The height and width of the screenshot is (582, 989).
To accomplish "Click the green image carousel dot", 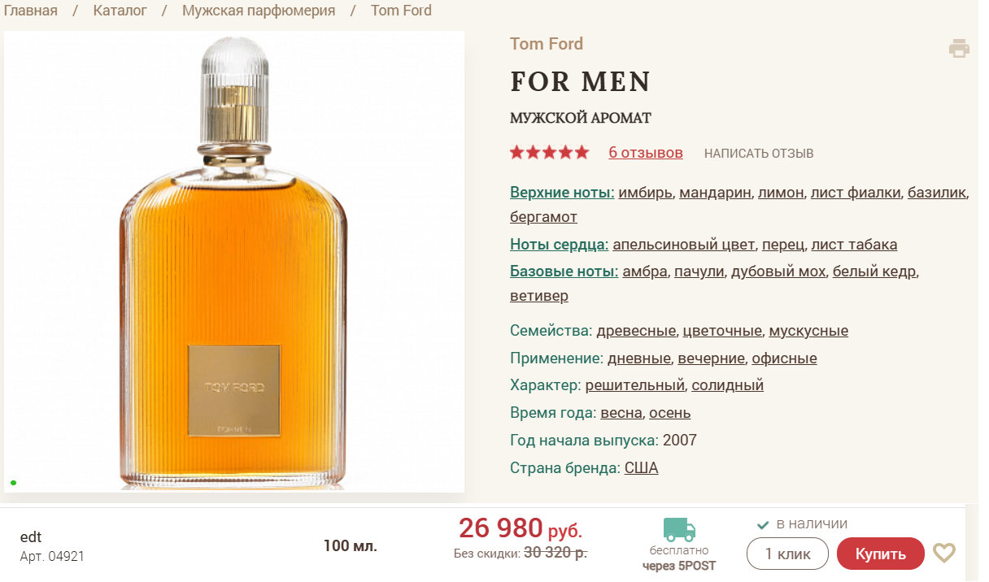I will (14, 483).
